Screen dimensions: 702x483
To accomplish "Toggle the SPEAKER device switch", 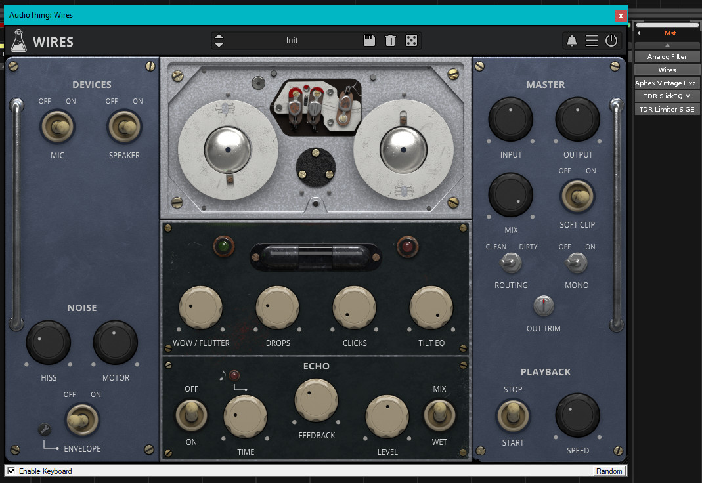I will pyautogui.click(x=125, y=127).
